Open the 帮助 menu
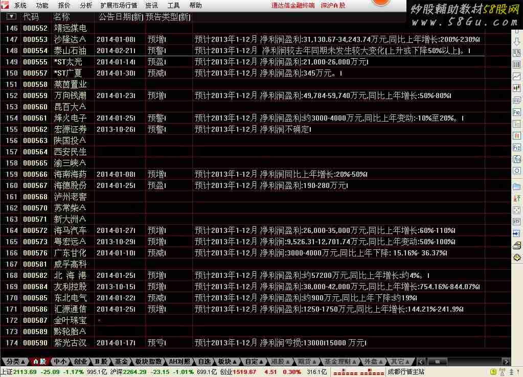Image resolution: width=523 pixels, height=377 pixels. tap(195, 5)
